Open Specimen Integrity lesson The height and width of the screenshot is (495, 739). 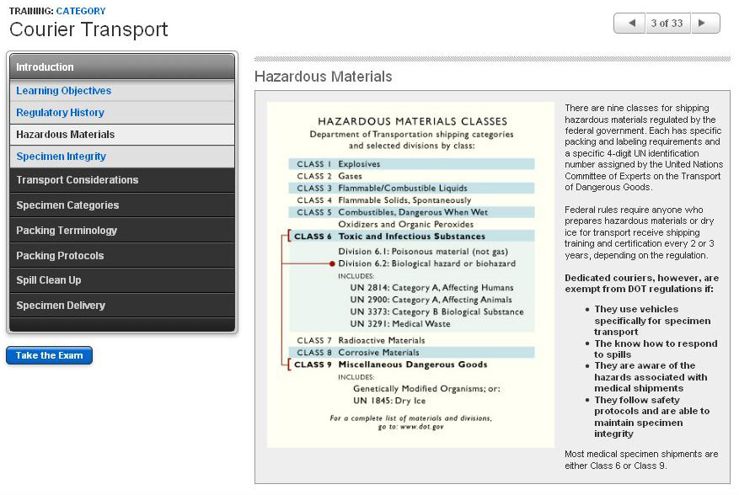coord(62,157)
